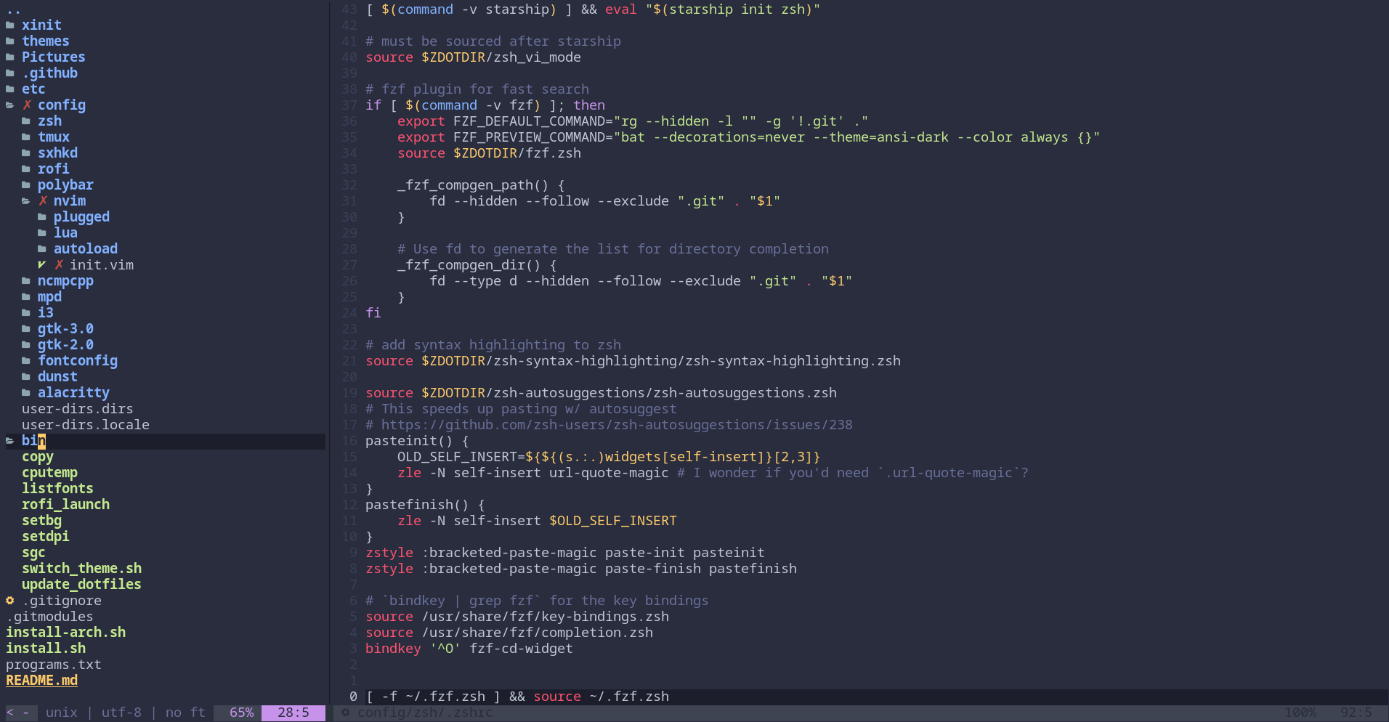
Task: Collapse the nvim subdirectory
Action: (70, 201)
